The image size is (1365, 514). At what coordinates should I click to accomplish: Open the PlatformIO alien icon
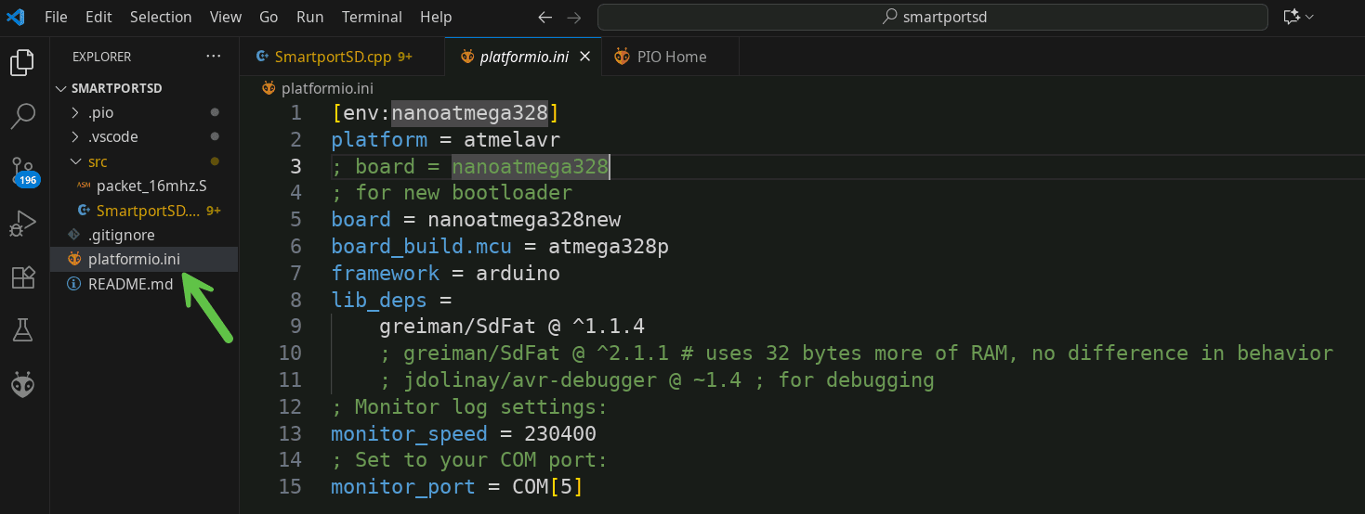(x=22, y=384)
